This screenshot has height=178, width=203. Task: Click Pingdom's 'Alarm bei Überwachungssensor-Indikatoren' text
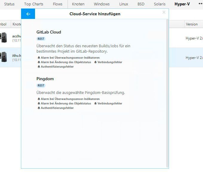(x=70, y=99)
